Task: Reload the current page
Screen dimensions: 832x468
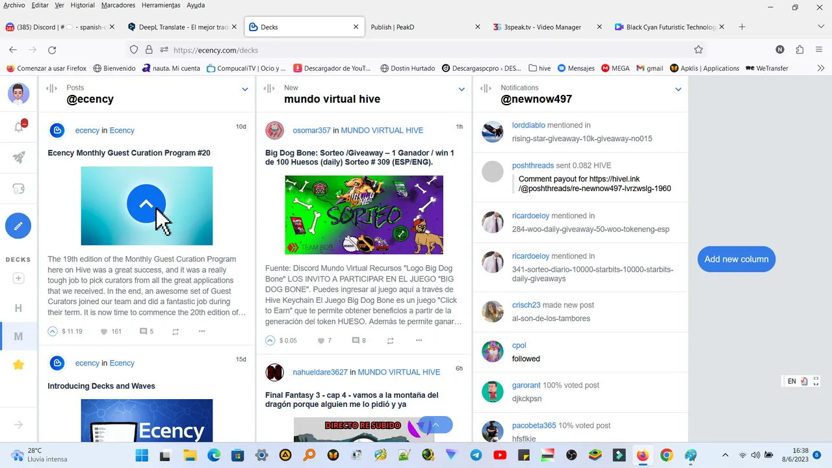Action: coord(52,49)
